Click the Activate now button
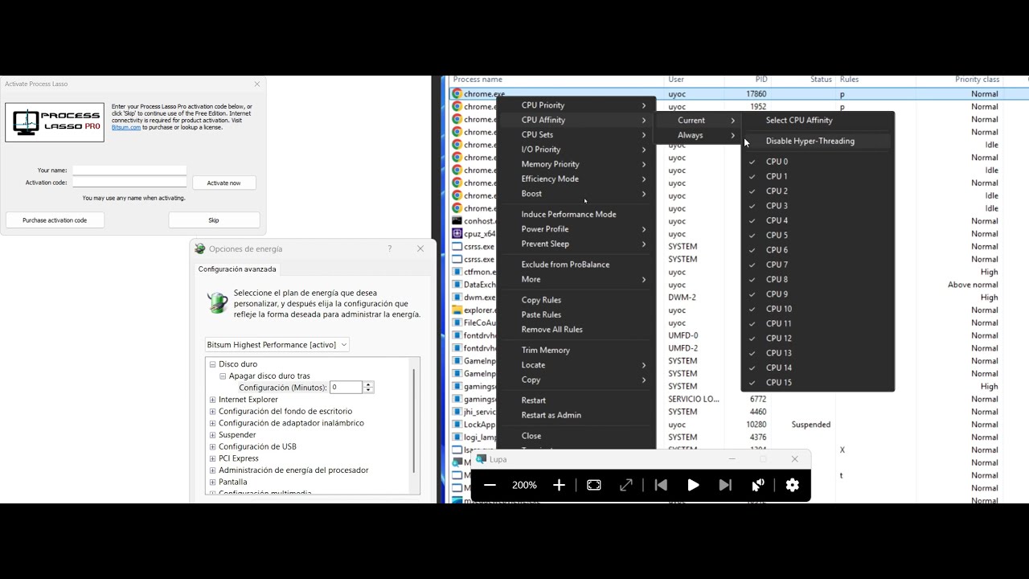The image size is (1029, 579). coord(224,183)
